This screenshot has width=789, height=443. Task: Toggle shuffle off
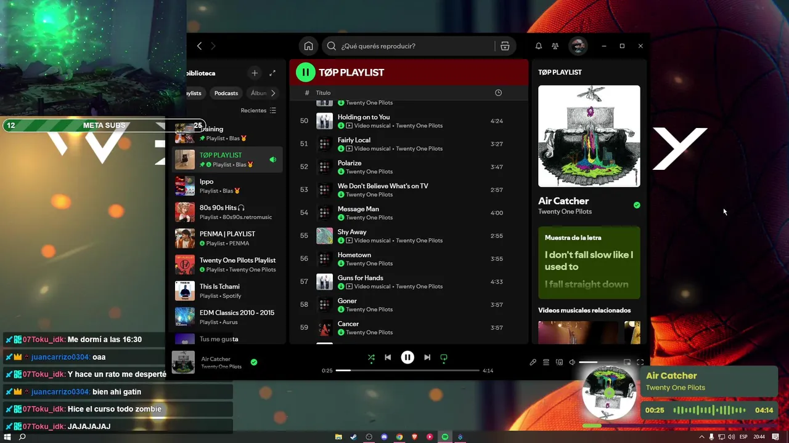(x=371, y=357)
